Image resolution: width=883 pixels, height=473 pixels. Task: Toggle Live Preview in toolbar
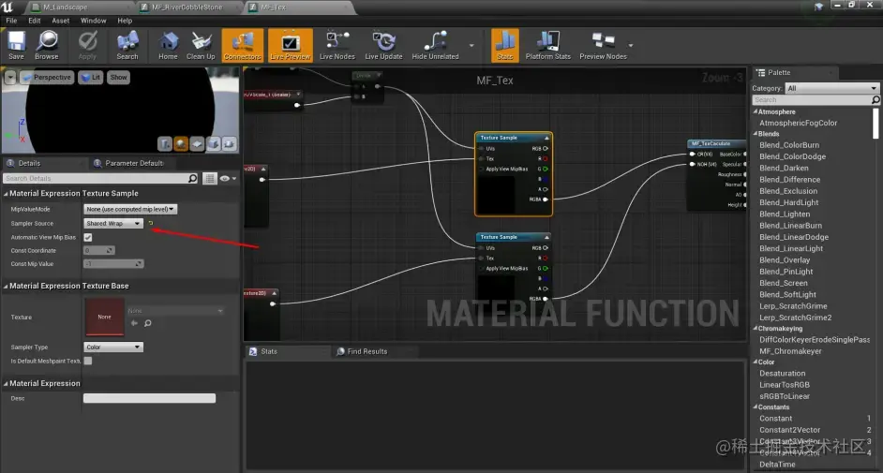click(290, 45)
